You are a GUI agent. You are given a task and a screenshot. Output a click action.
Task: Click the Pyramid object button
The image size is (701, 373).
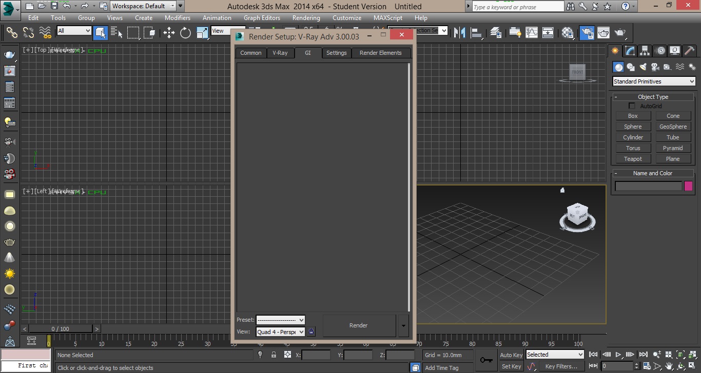[673, 148]
